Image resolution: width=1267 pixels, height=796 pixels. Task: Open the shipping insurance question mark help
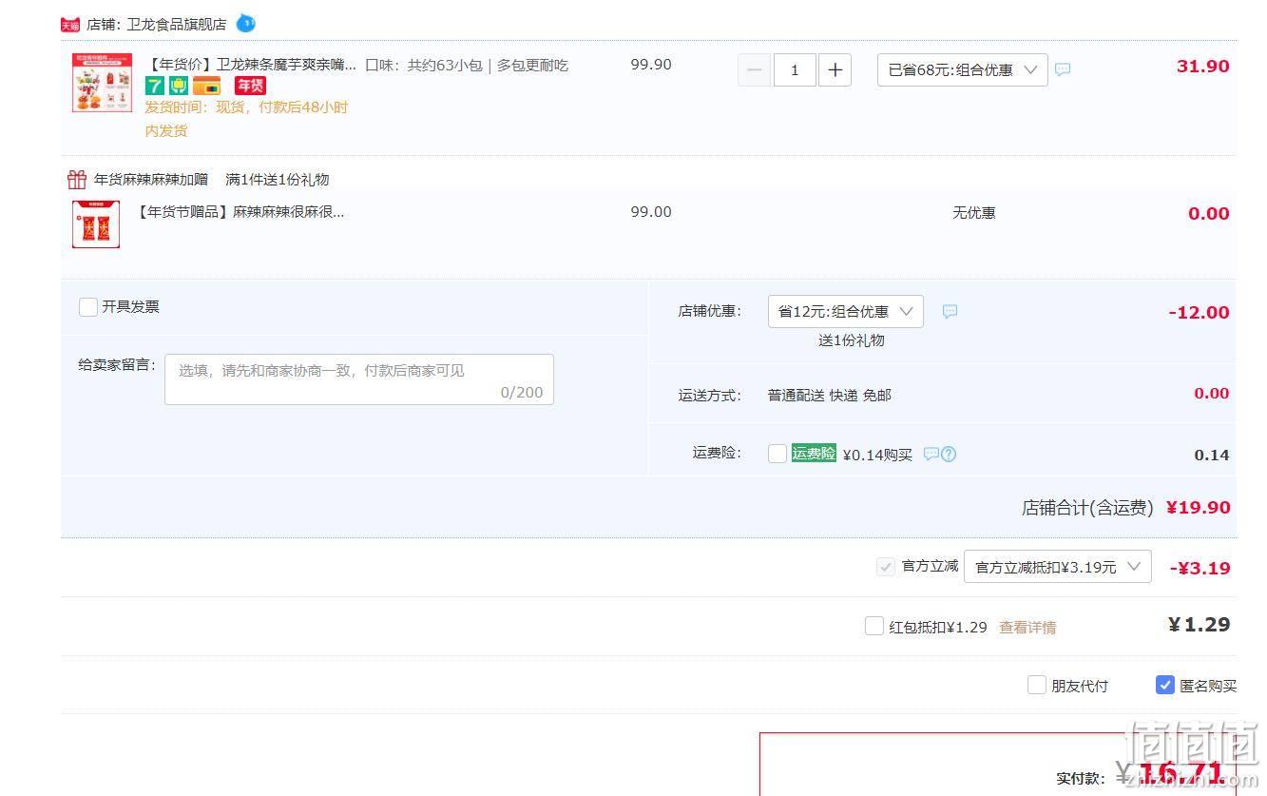click(948, 454)
